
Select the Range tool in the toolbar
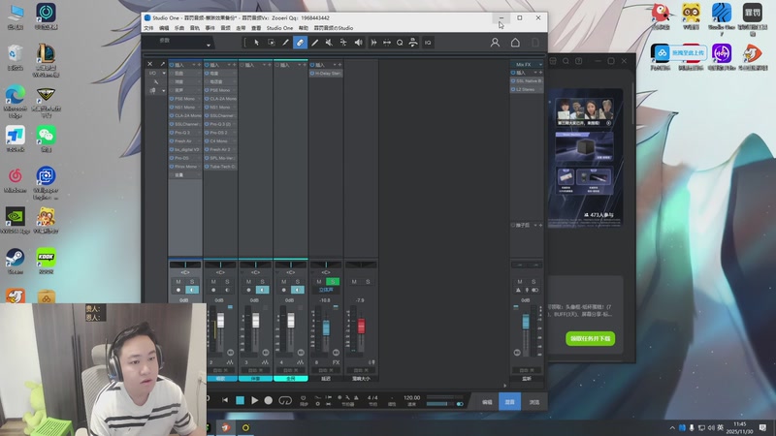point(272,43)
